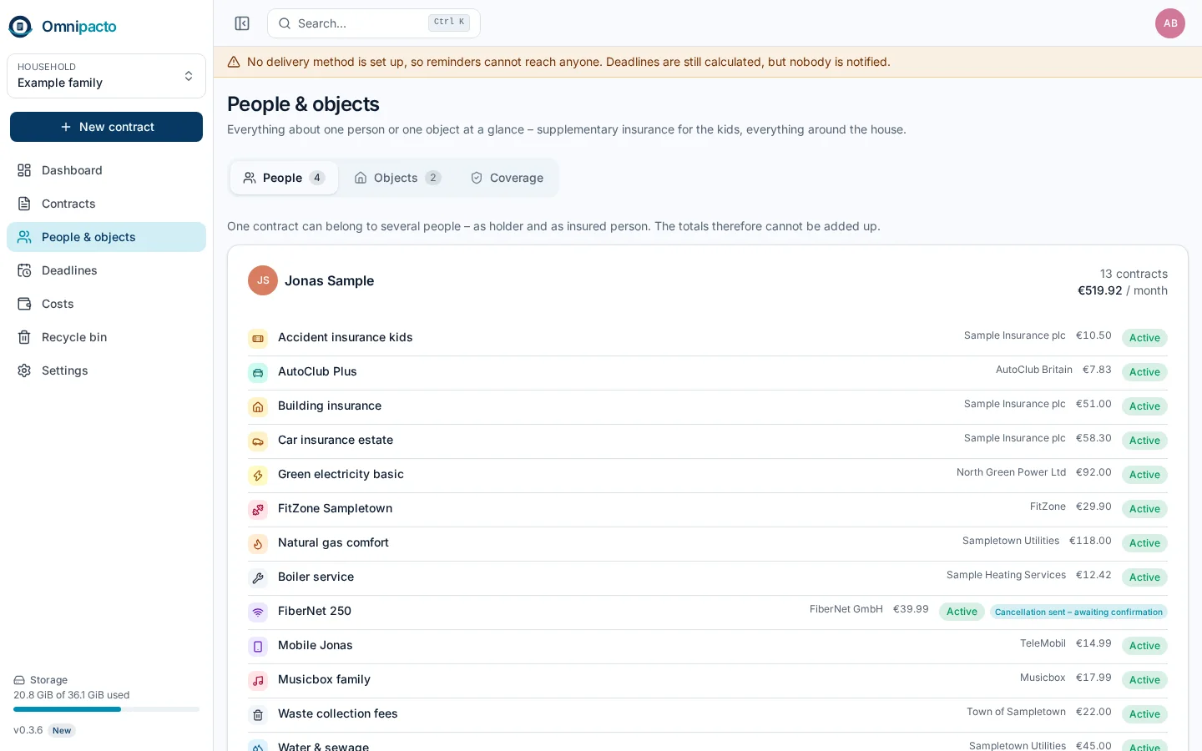Click the Boiler service wrench icon
The width and height of the screenshot is (1202, 751).
coord(258,577)
